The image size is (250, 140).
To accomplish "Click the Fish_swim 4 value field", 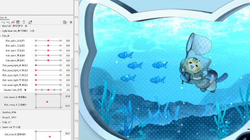I will pyautogui.click(x=66, y=56).
